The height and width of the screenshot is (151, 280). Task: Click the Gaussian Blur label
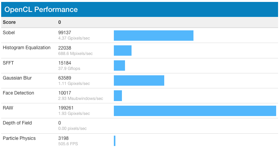pos(17,78)
